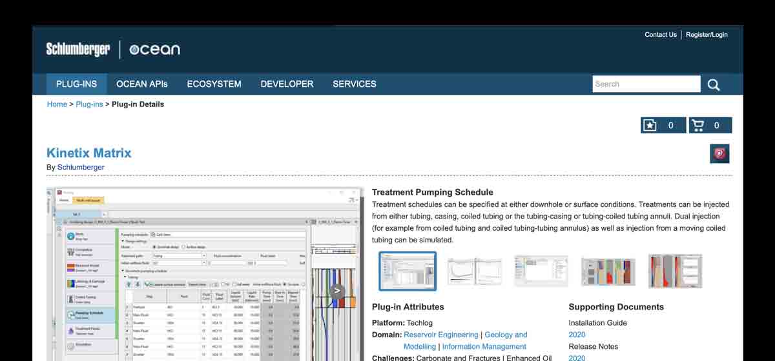
Task: Click the Kinetix plug-in badge icon
Action: click(719, 153)
